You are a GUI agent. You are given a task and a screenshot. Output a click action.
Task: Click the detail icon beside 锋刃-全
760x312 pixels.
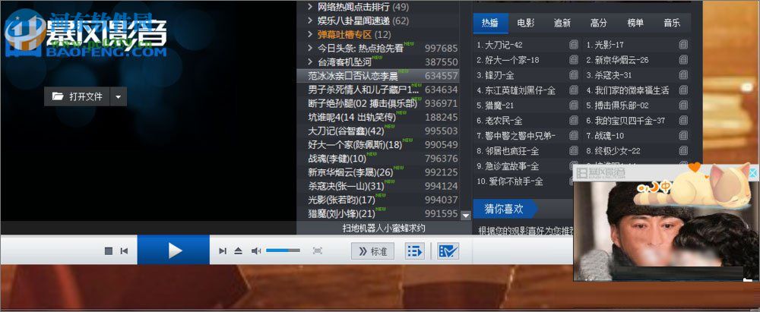coord(573,75)
